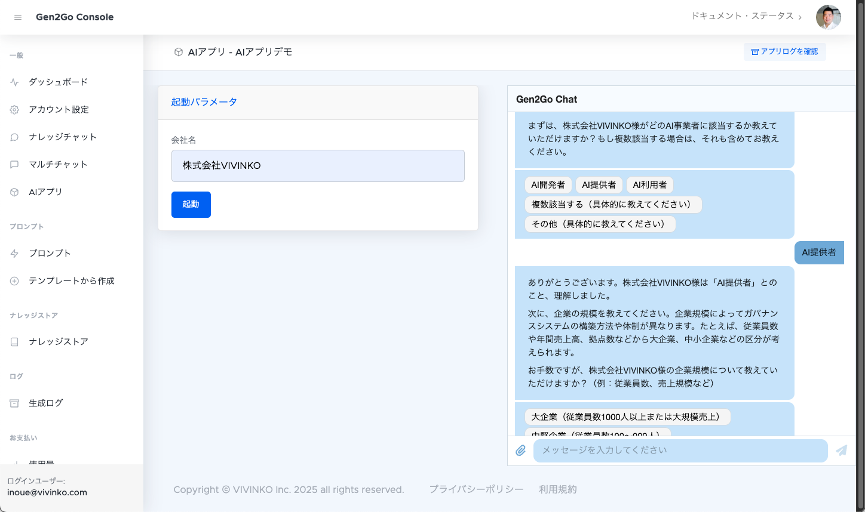The height and width of the screenshot is (512, 865).
Task: Click the account settings gear icon
Action: (x=14, y=110)
